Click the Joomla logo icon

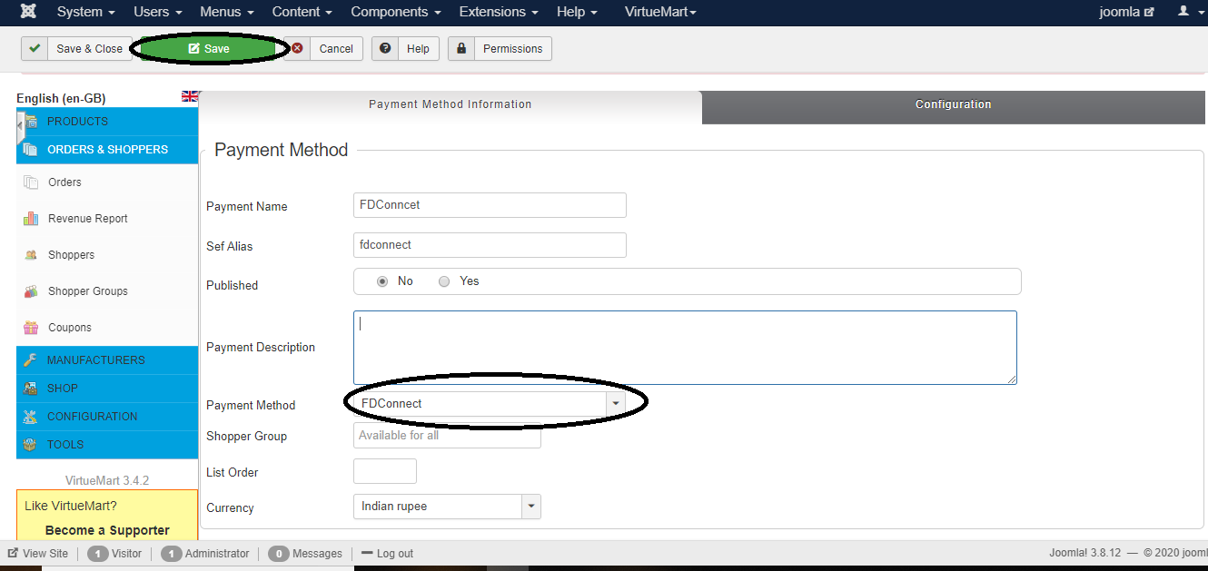click(30, 12)
